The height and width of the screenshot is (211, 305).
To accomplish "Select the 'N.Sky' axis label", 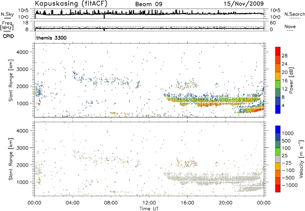I will tap(7, 14).
